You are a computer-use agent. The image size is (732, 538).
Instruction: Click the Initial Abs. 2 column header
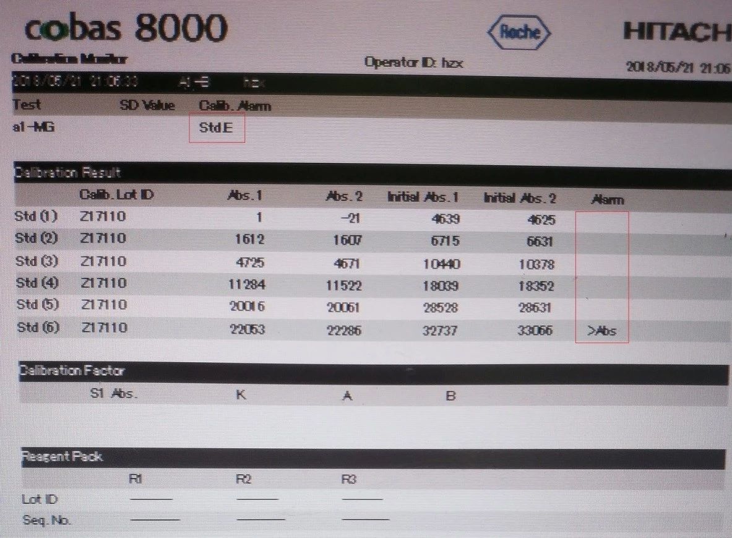tap(520, 198)
